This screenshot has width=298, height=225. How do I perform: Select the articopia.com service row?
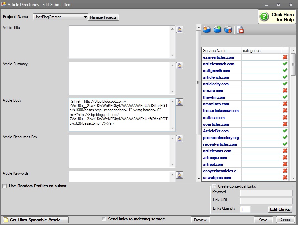(x=245, y=158)
